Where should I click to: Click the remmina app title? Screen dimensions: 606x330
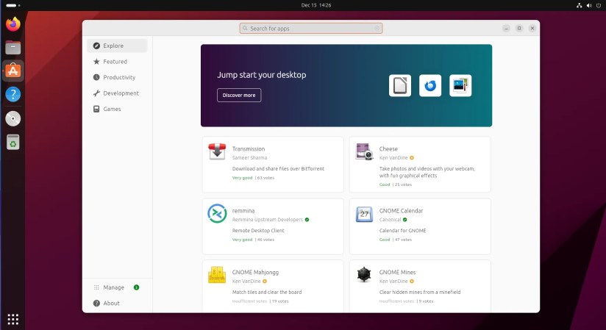(x=243, y=211)
